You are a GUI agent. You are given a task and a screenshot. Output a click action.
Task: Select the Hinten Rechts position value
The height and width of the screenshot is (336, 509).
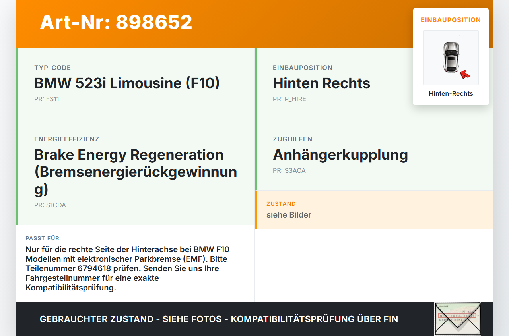click(x=321, y=83)
